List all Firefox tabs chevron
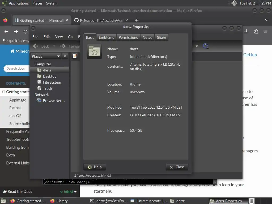The image size is (272, 204). [267, 20]
